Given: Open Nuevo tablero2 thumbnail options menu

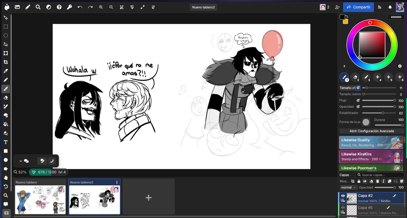Looking at the screenshot, I should pyautogui.click(x=117, y=182).
